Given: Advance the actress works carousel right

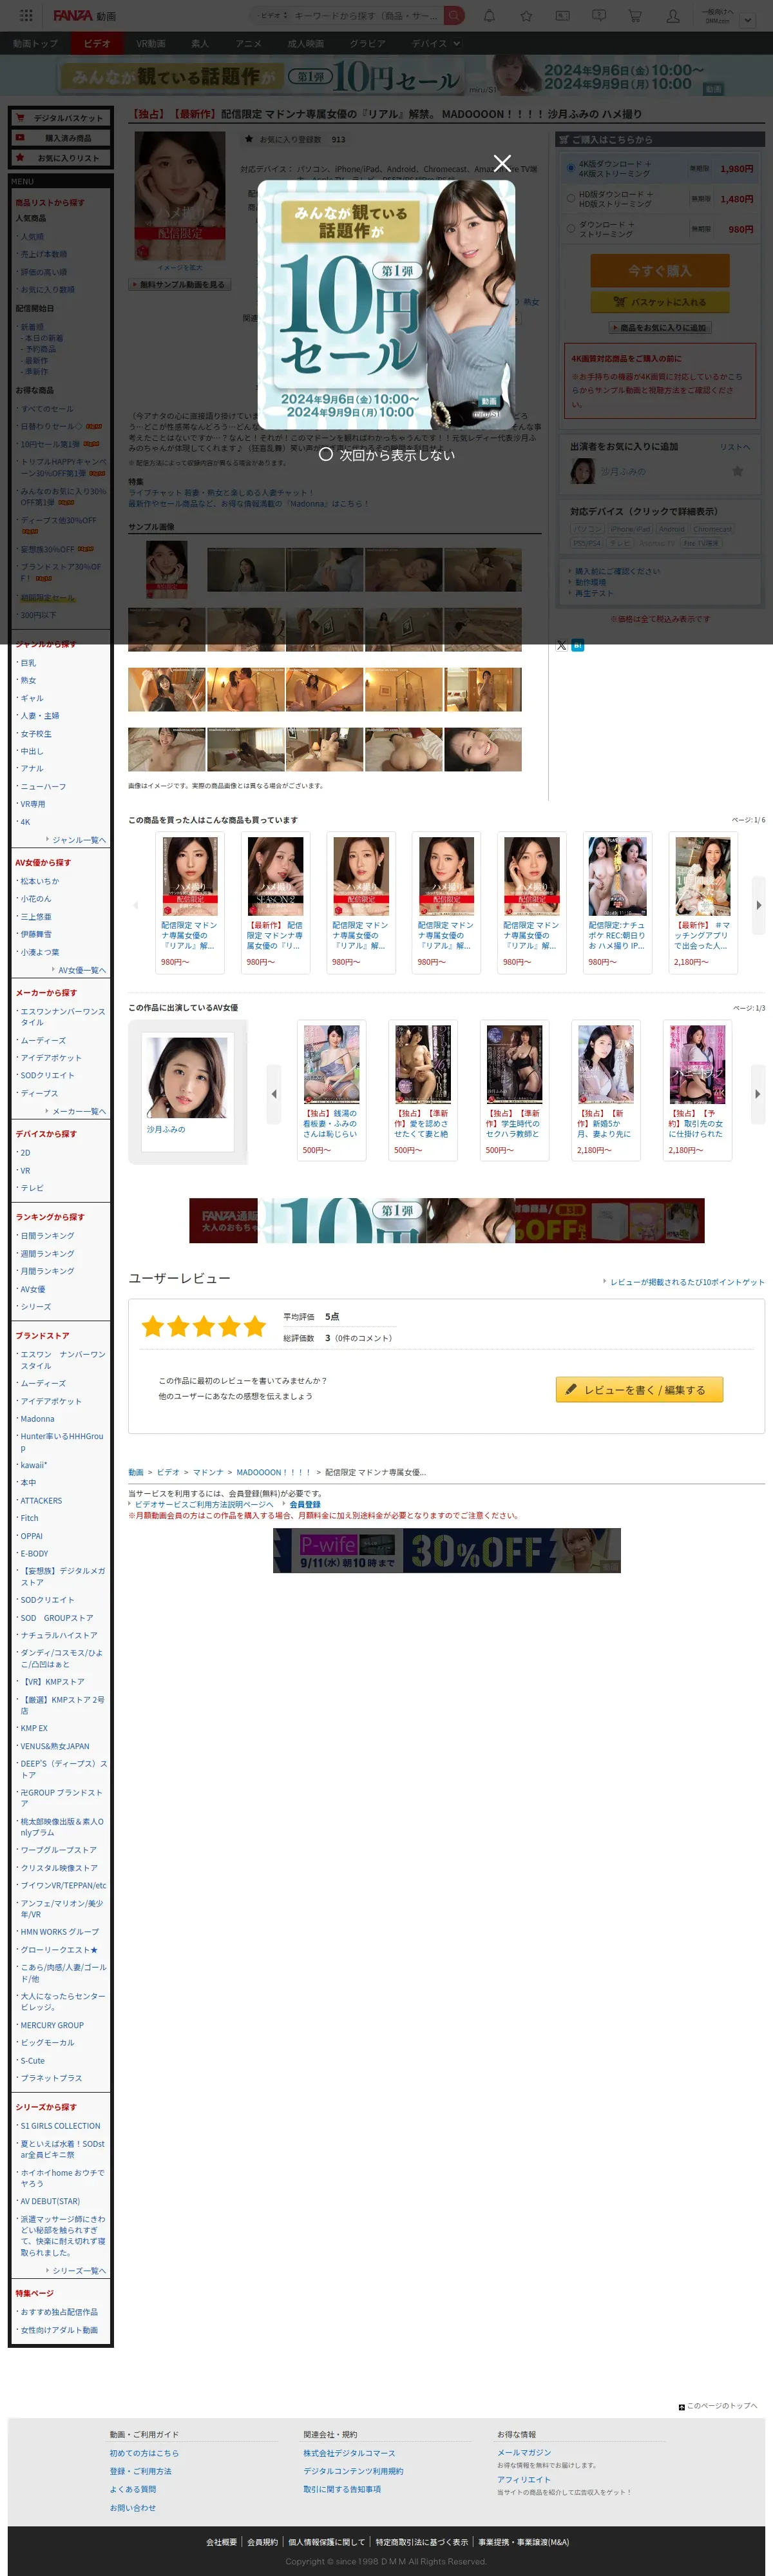Looking at the screenshot, I should 757,1093.
